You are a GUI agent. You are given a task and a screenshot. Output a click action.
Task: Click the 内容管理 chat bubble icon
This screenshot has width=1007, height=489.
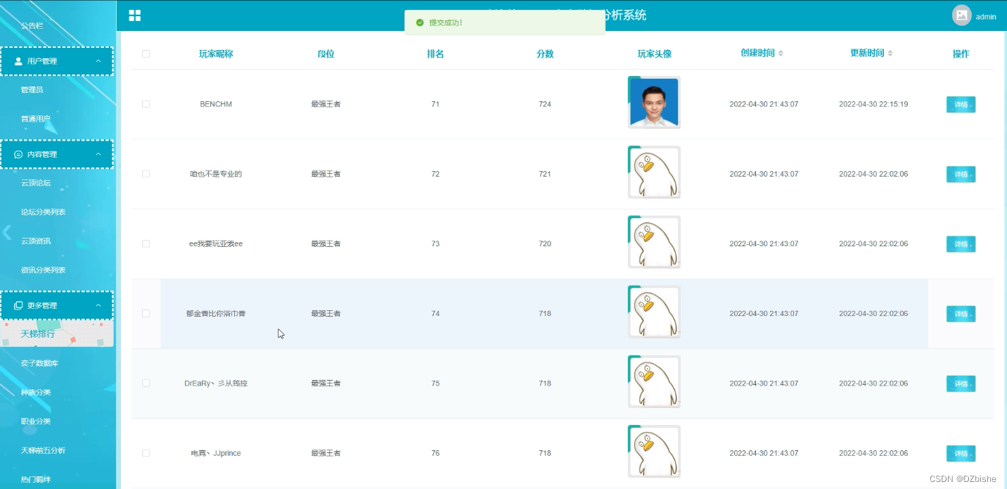point(18,154)
